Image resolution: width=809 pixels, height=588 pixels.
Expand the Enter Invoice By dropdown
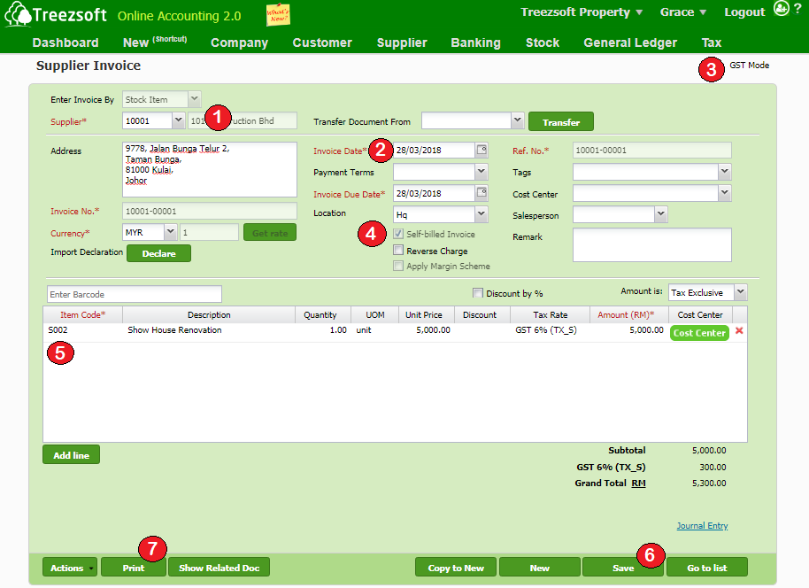click(x=194, y=98)
